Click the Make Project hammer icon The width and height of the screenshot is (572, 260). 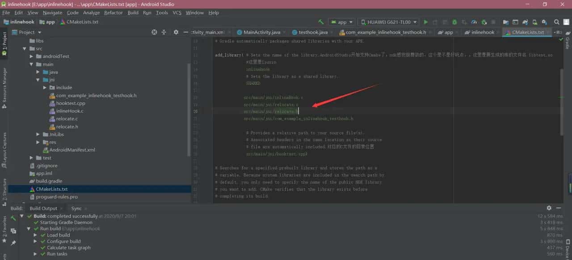[x=321, y=22]
